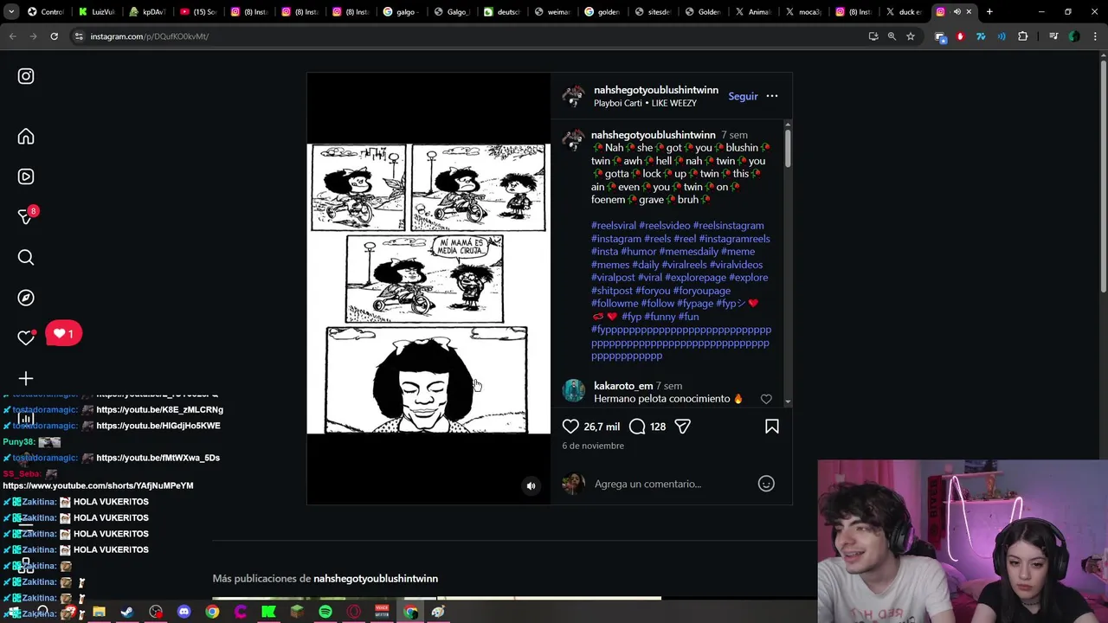Save the post with the bookmark icon
Viewport: 1108px width, 623px height.
(x=772, y=427)
